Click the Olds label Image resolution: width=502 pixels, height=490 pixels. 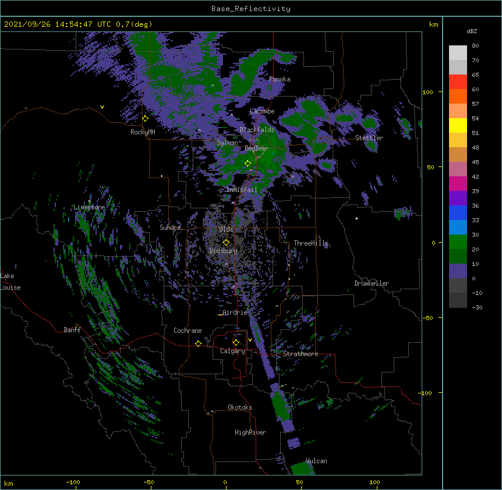point(226,229)
